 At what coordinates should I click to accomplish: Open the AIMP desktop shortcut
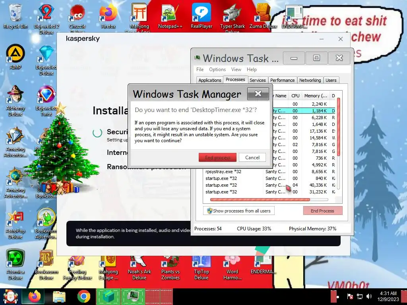pyautogui.click(x=16, y=57)
